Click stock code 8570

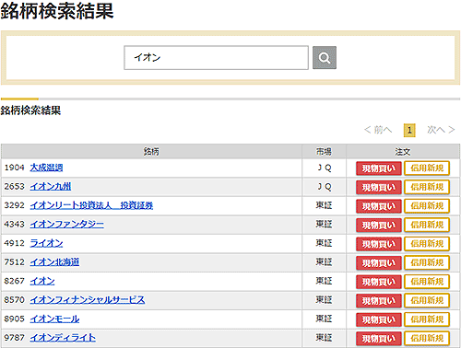(14, 300)
